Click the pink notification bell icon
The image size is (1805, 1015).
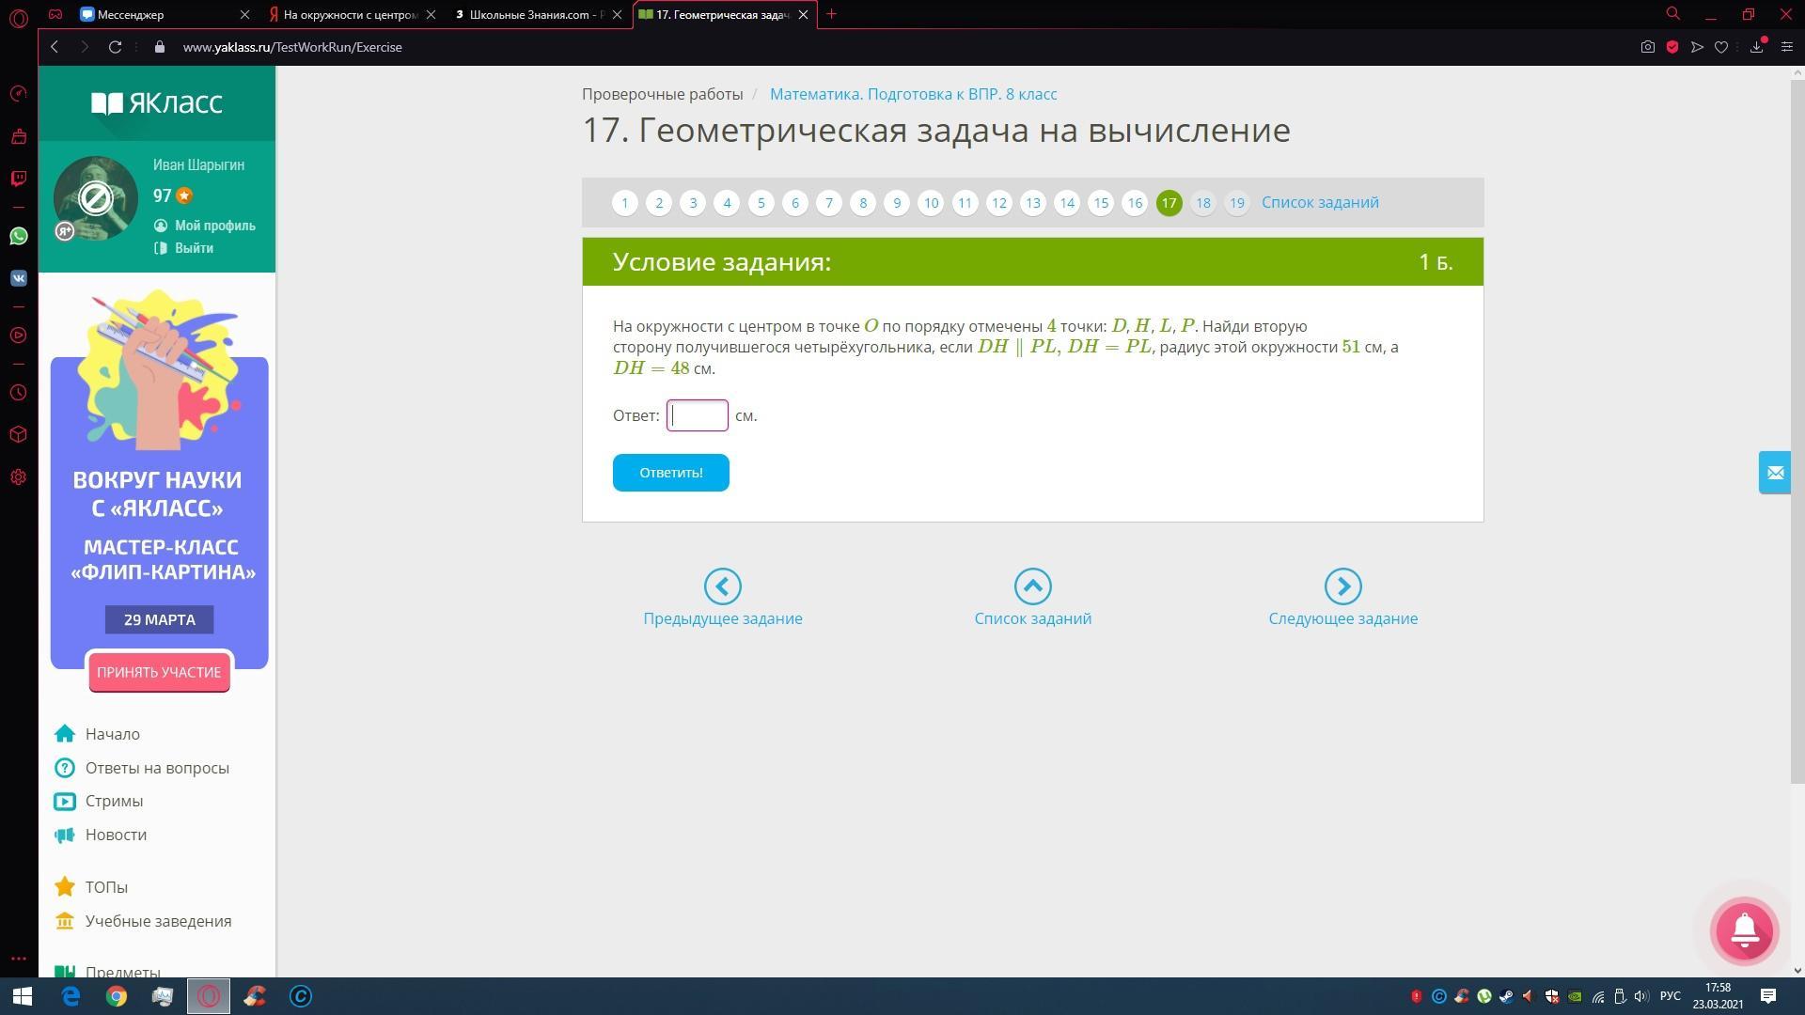1745,930
